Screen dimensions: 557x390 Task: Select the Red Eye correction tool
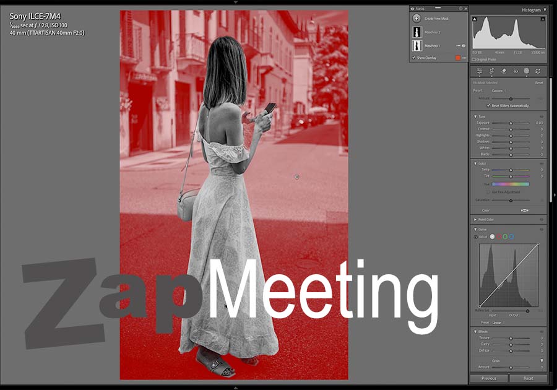tap(515, 71)
